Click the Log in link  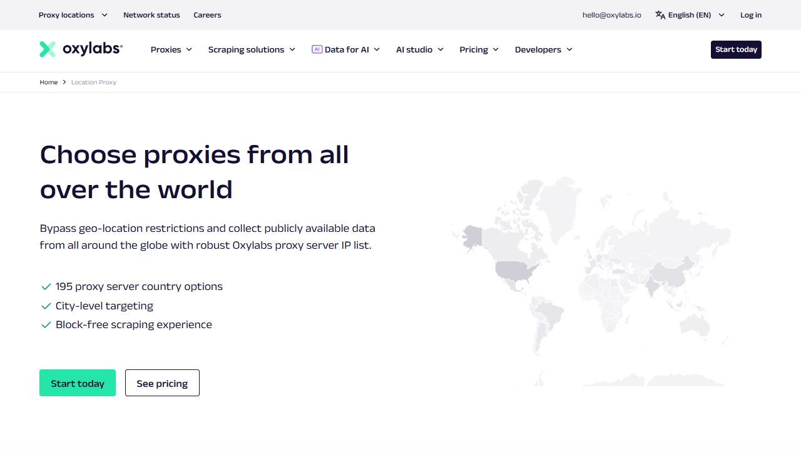[x=751, y=15]
